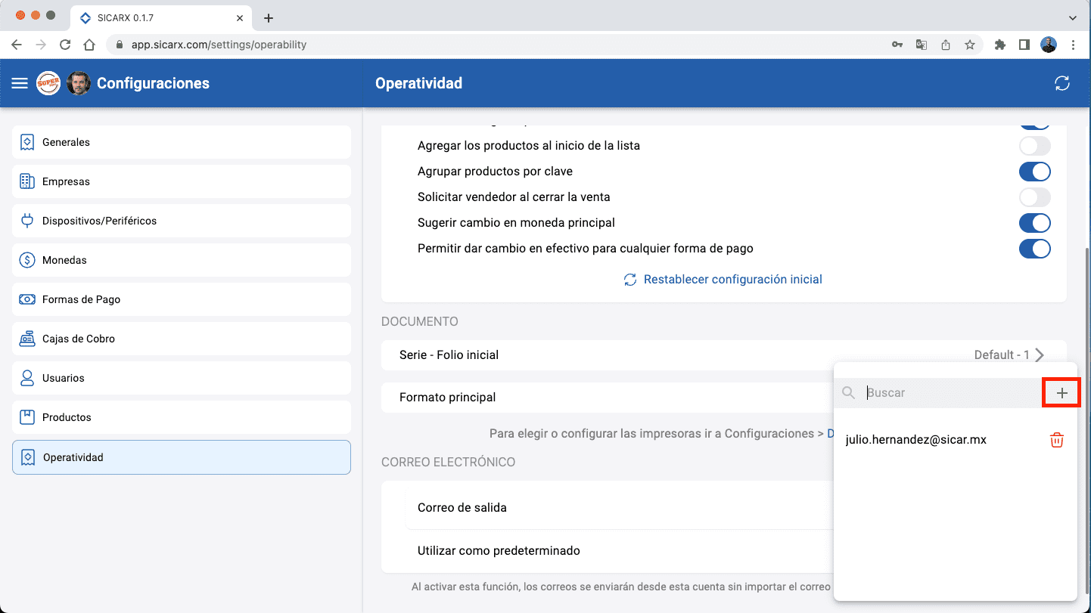Open the hamburger navigation menu
The width and height of the screenshot is (1091, 613).
[x=20, y=83]
